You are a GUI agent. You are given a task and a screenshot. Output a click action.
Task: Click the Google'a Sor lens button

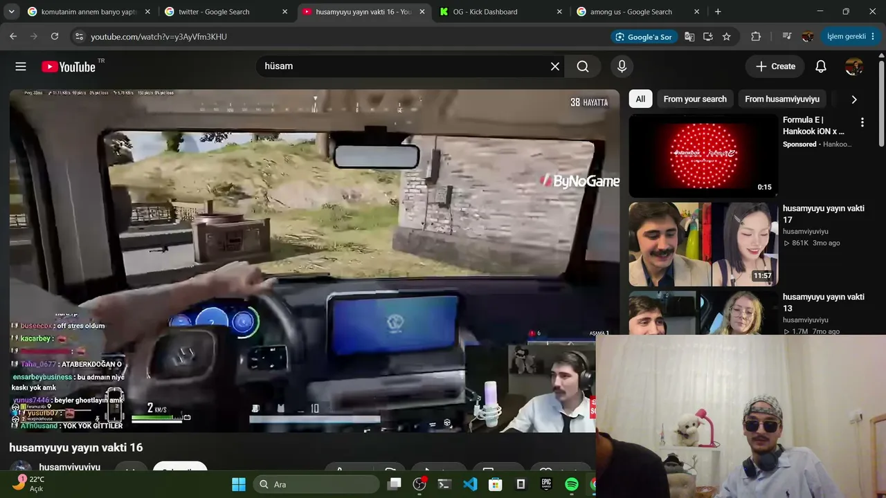[x=644, y=37]
